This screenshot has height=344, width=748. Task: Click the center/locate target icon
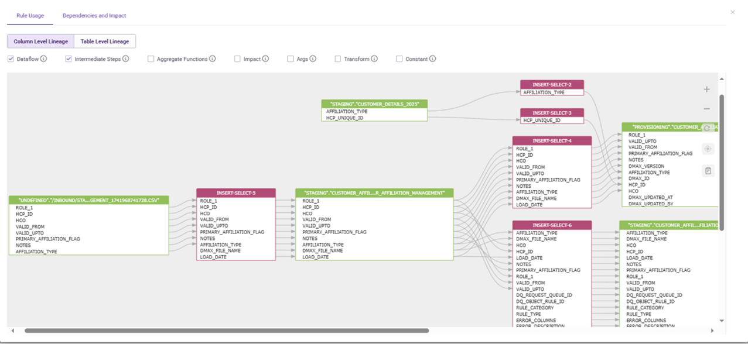pos(708,149)
